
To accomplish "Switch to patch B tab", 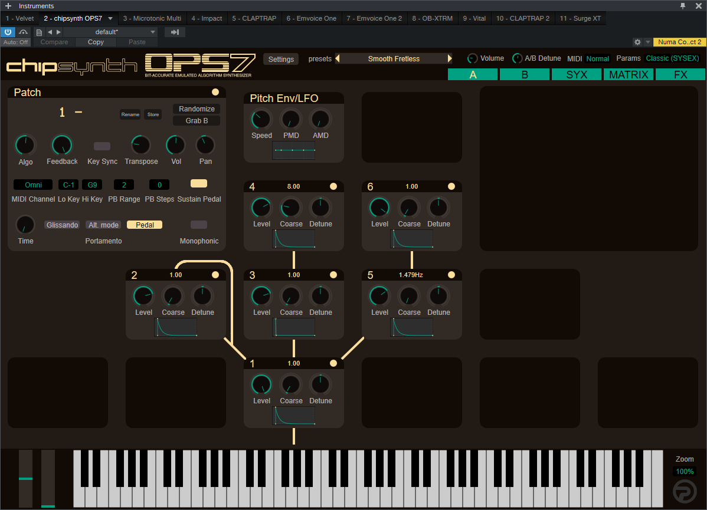I will tap(525, 74).
